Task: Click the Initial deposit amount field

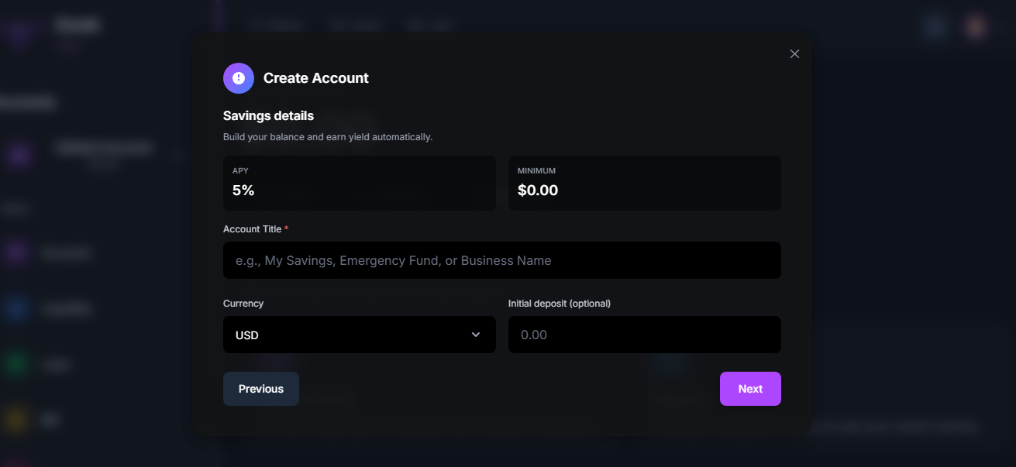Action: pos(644,335)
